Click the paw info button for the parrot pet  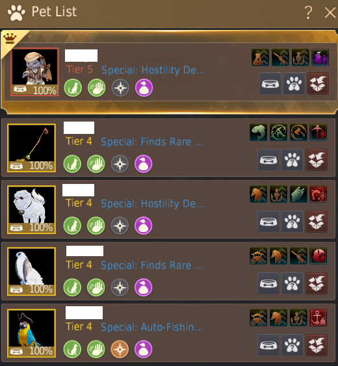point(292,345)
